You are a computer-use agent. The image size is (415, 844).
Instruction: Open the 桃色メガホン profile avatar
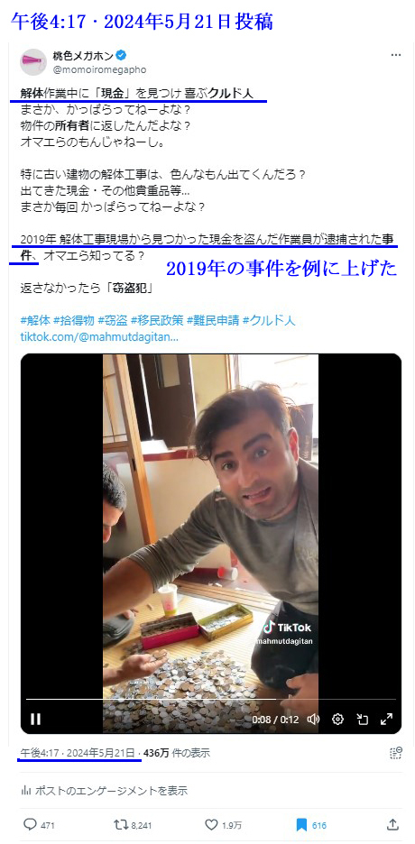(33, 62)
